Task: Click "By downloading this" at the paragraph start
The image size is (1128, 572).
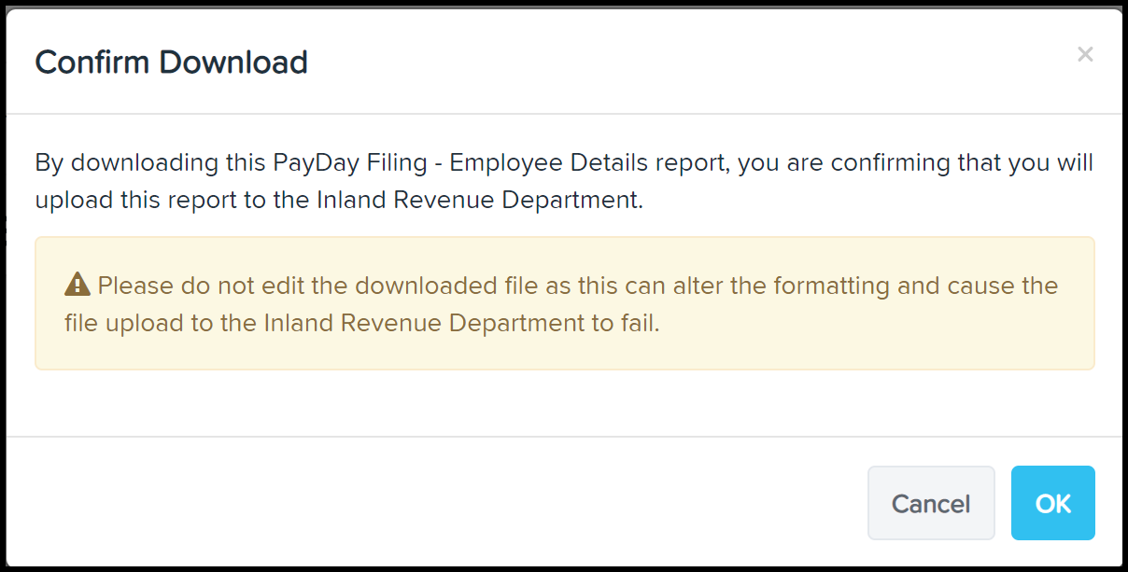Action: 151,163
